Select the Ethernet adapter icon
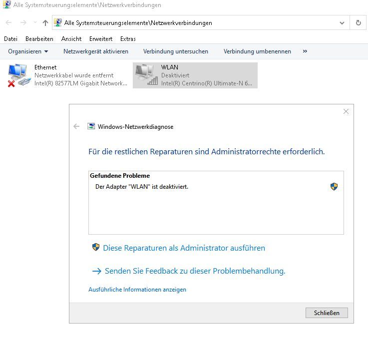368x350 pixels. 19,75
